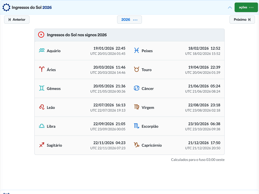Image resolution: width=259 pixels, height=194 pixels.
Task: Open the 2026 year selector
Action: click(x=129, y=20)
